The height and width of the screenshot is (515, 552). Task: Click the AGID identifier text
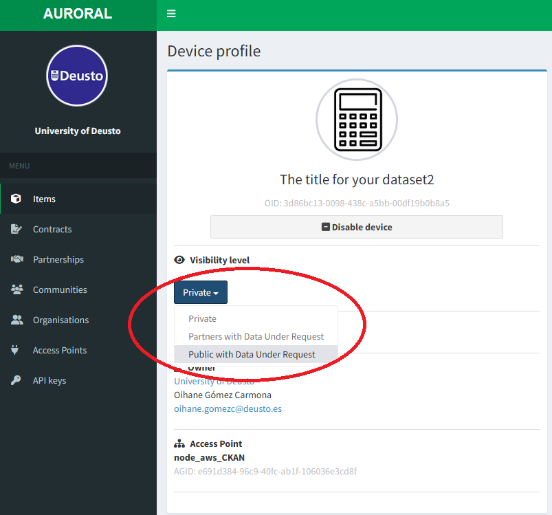pos(265,472)
